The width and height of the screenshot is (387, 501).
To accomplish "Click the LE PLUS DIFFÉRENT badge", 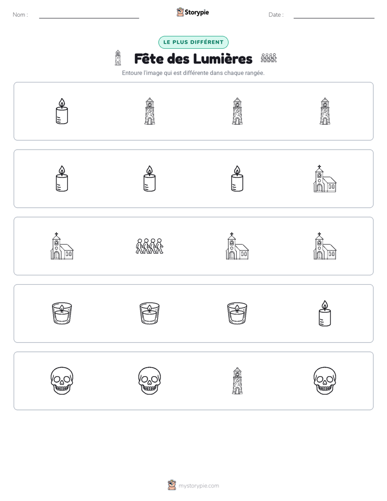I will [x=193, y=42].
